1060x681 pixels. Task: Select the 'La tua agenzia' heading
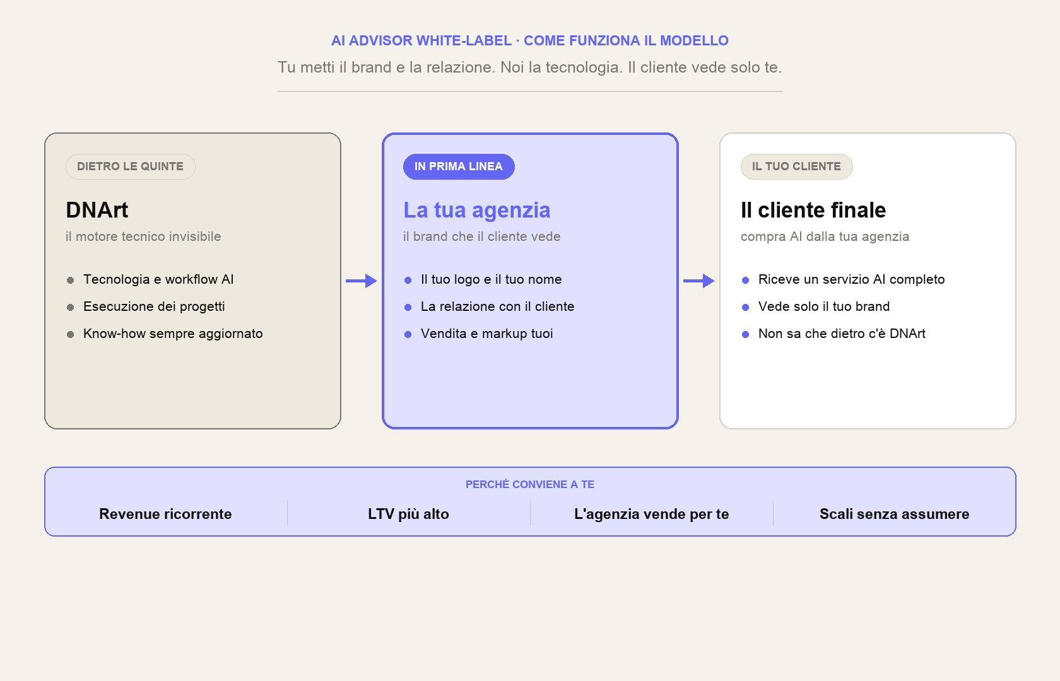pyautogui.click(x=477, y=210)
